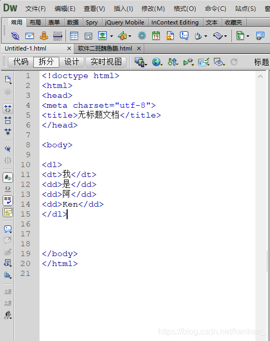The image size is (270, 341).
Task: Open the Recent Snippets dropdown
Action: click(x=8, y=263)
